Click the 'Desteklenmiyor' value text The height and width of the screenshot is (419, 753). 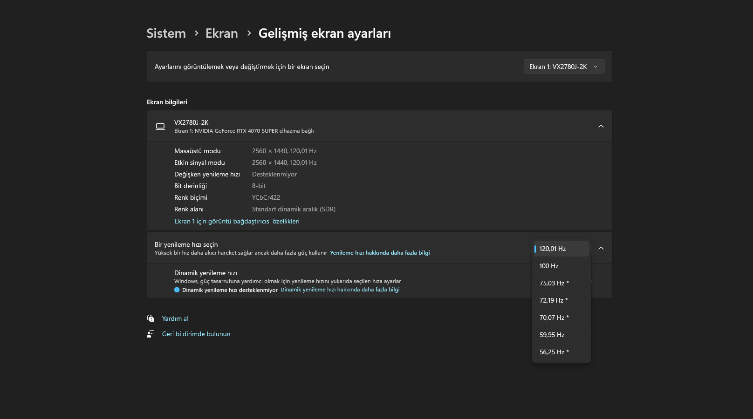click(274, 174)
